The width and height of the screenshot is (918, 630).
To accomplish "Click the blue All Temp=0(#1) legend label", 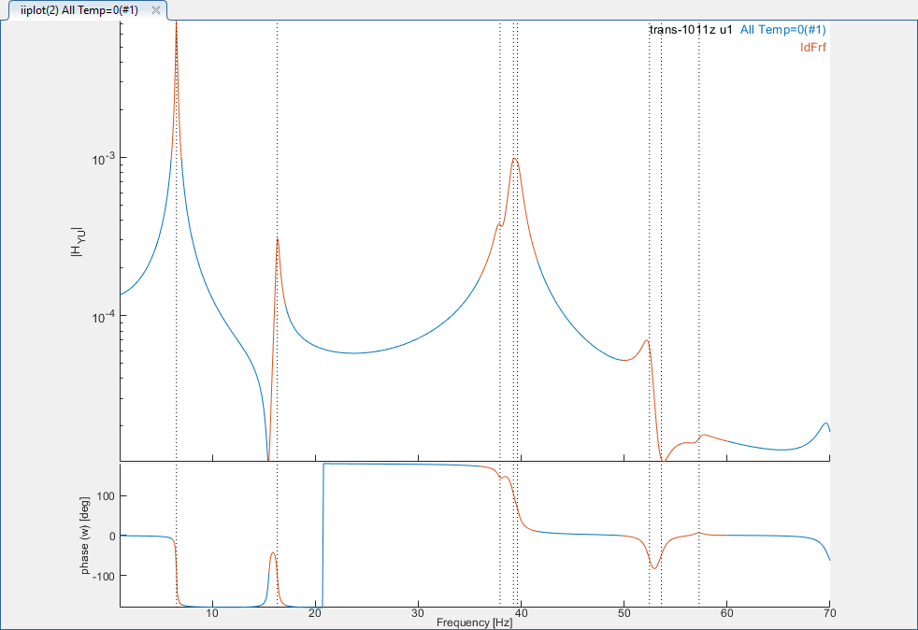I will click(x=782, y=30).
